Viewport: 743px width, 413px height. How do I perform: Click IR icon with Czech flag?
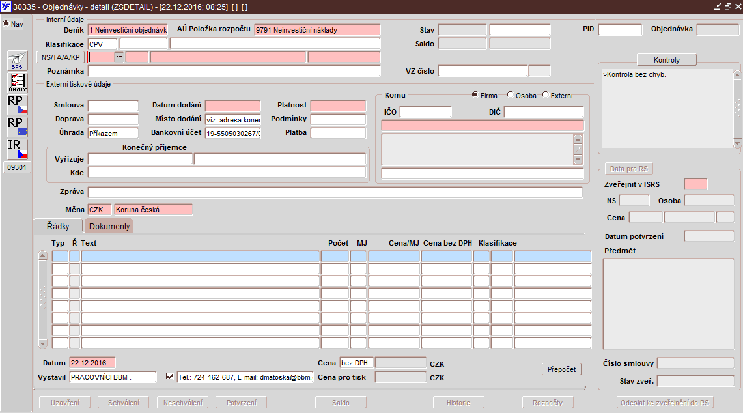[x=18, y=149]
